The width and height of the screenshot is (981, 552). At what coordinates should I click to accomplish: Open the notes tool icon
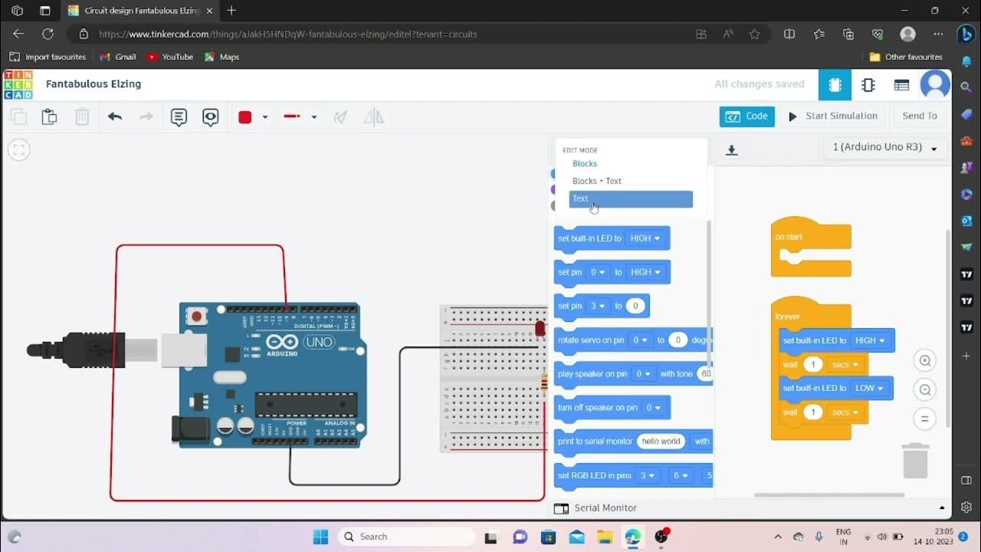[x=179, y=117]
